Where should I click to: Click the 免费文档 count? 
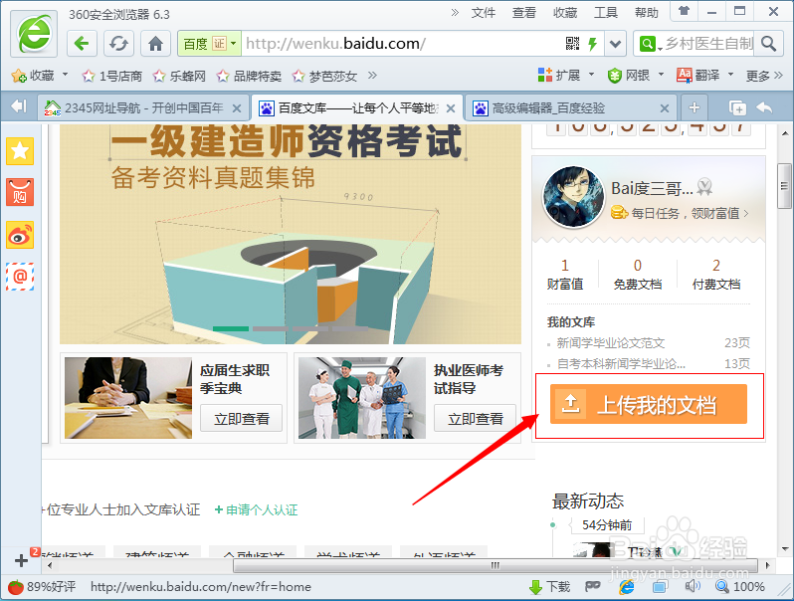pyautogui.click(x=638, y=265)
